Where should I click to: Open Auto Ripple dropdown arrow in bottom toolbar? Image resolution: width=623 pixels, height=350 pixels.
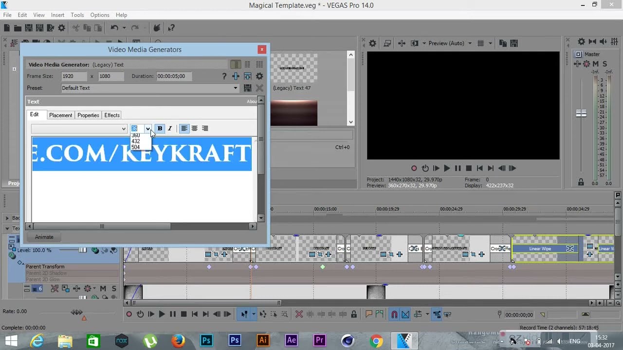click(x=427, y=315)
